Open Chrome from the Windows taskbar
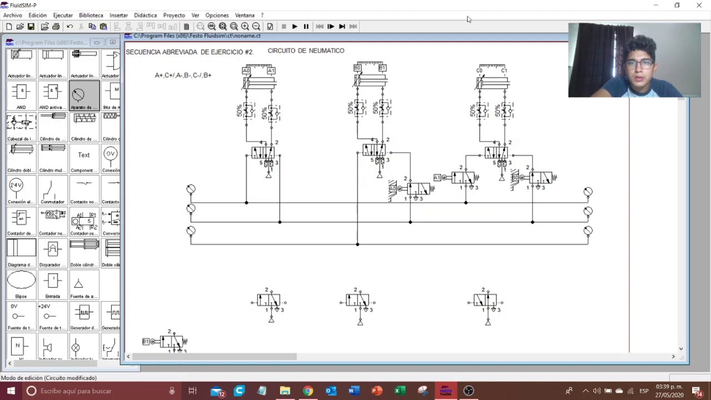The height and width of the screenshot is (400, 711). [x=308, y=391]
